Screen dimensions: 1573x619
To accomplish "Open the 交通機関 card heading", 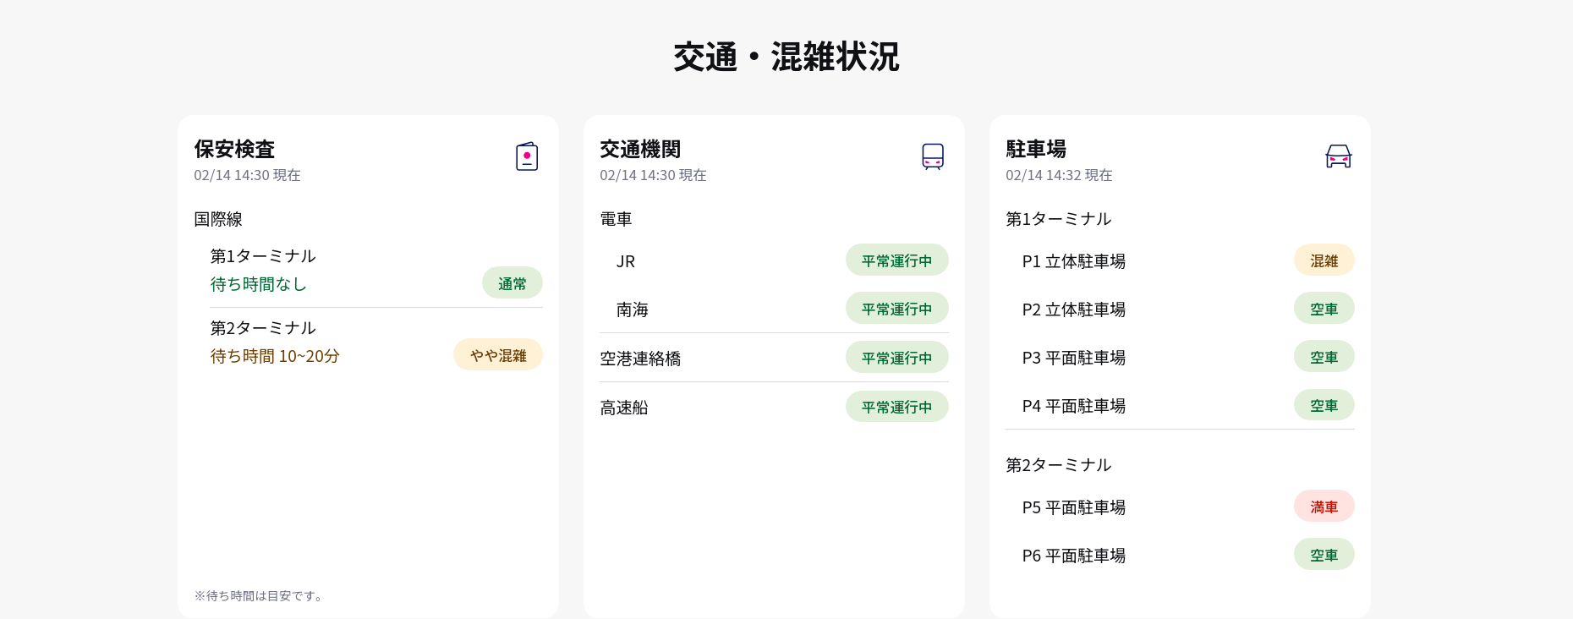I will point(640,149).
